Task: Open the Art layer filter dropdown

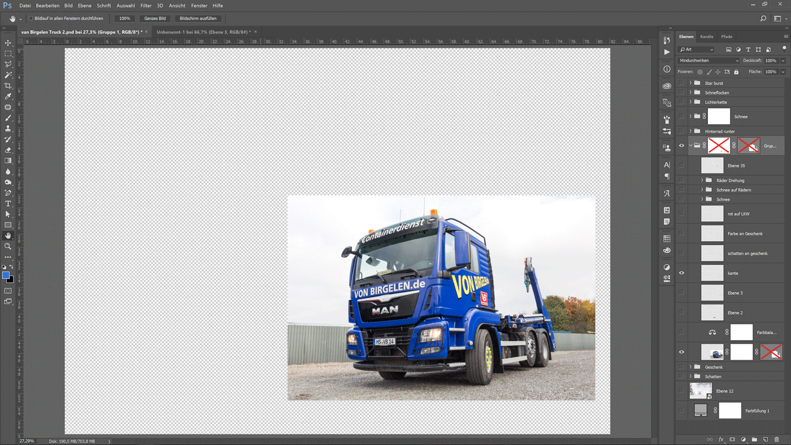Action: coord(697,50)
